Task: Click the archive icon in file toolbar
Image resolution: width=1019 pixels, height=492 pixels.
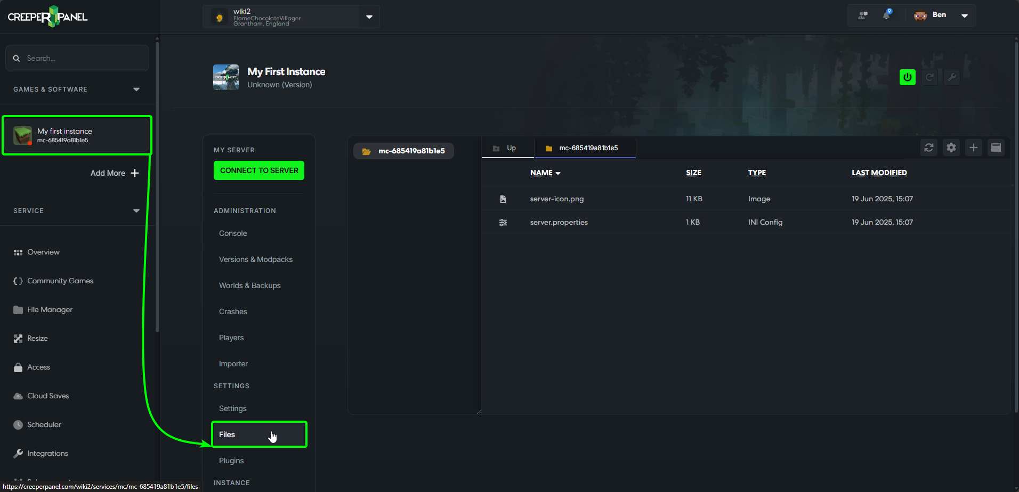Action: 996,147
